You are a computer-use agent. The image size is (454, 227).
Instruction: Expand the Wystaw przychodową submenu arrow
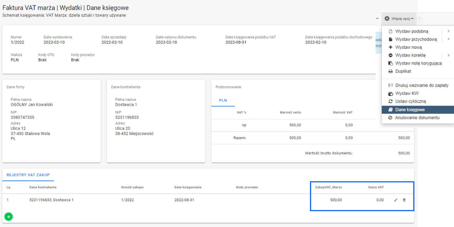pos(448,39)
